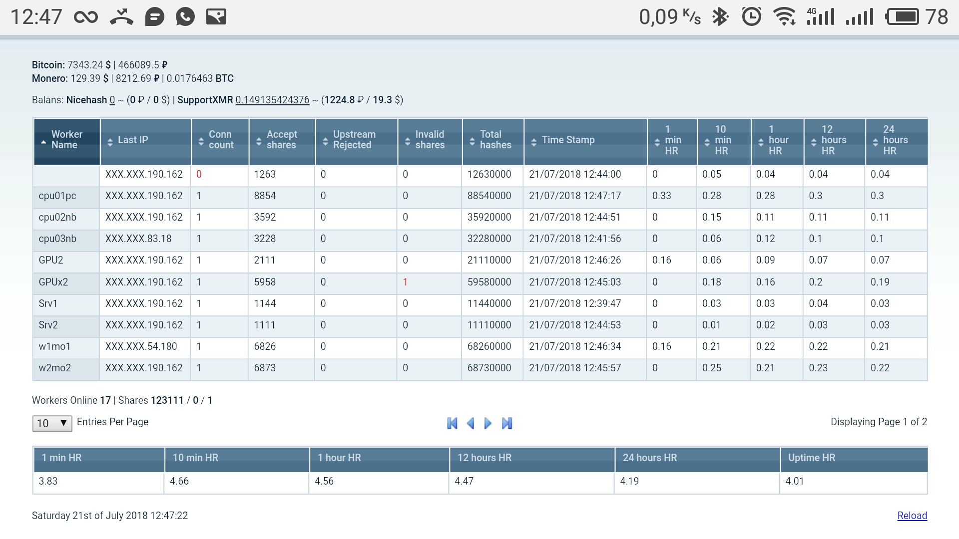The height and width of the screenshot is (539, 959).
Task: Advance to next page with arrow icon
Action: pyautogui.click(x=488, y=423)
